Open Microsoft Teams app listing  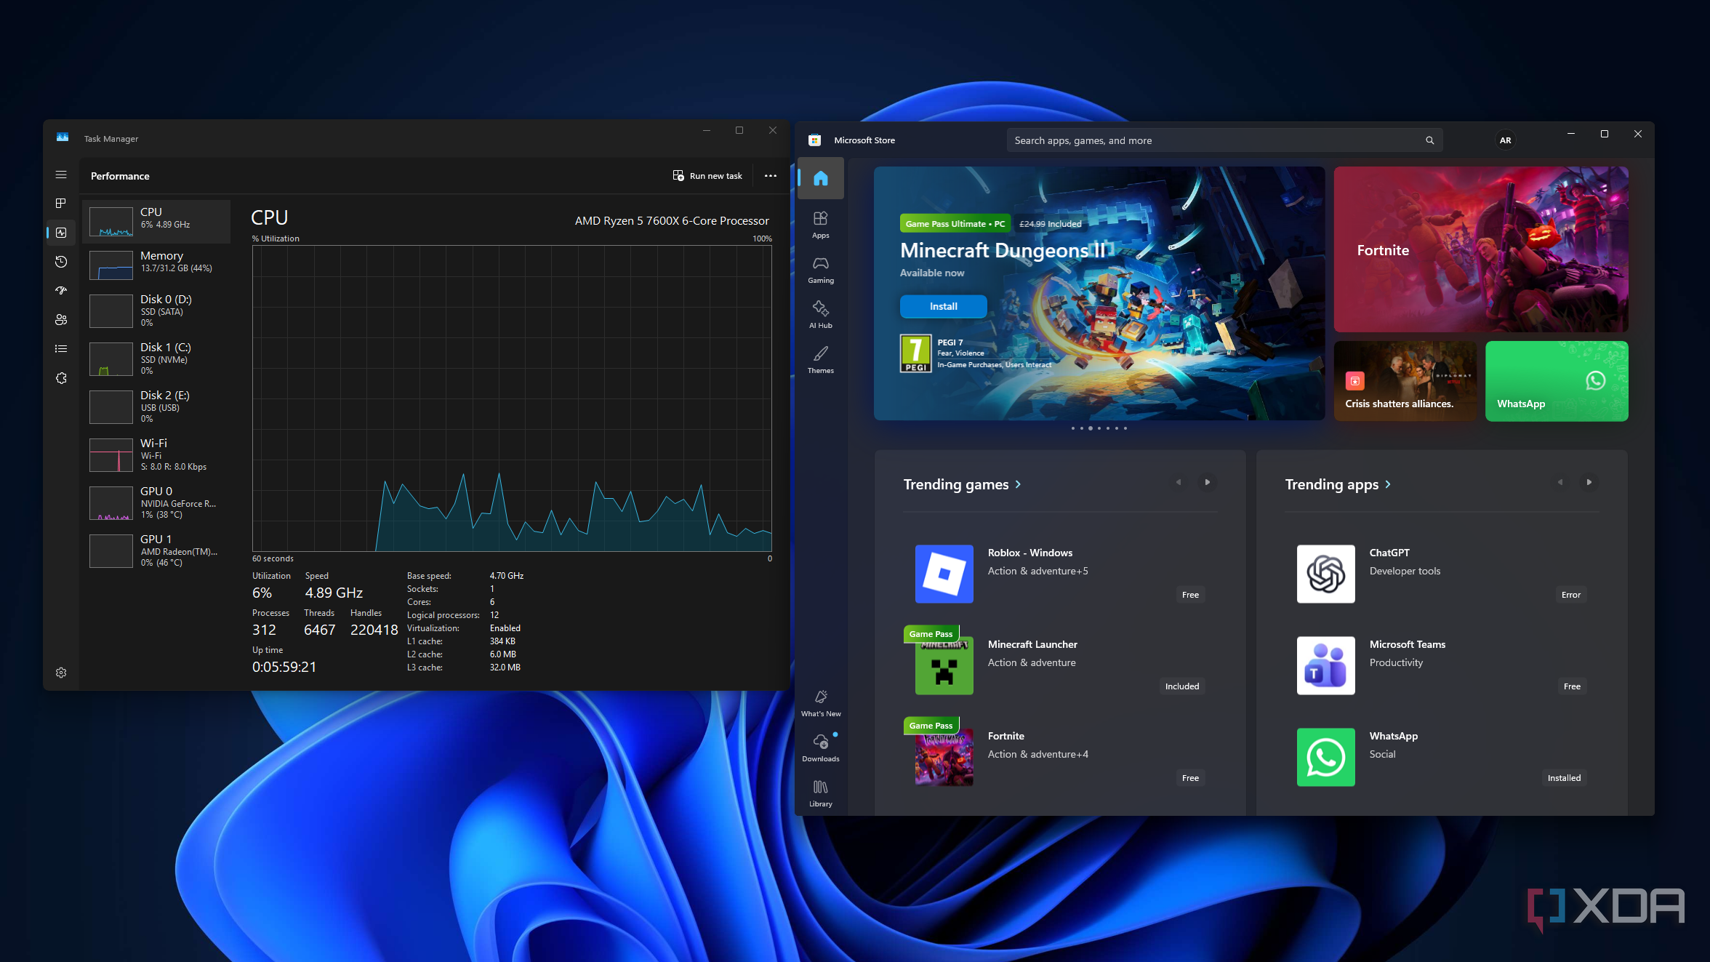point(1442,665)
